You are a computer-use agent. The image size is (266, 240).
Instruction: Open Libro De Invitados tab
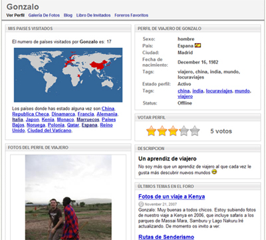(x=93, y=15)
